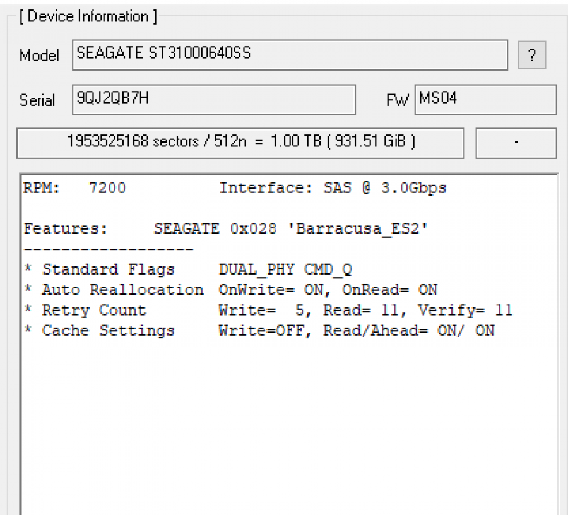
Task: Click the dashed separator line
Action: click(108, 249)
